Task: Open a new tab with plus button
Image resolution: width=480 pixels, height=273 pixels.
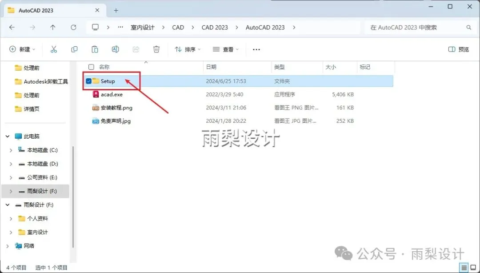Action: pos(116,10)
